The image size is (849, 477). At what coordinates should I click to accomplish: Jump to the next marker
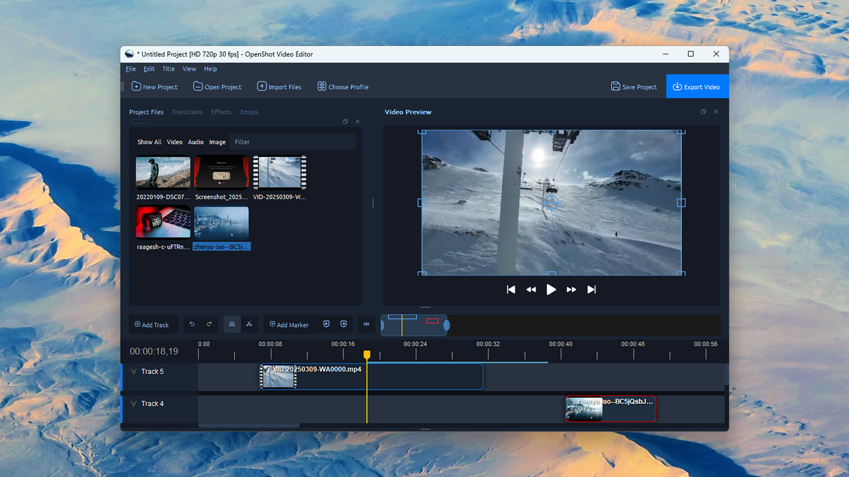tap(343, 324)
